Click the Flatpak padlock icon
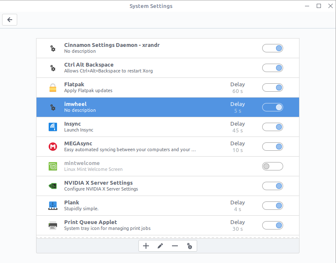 53,88
